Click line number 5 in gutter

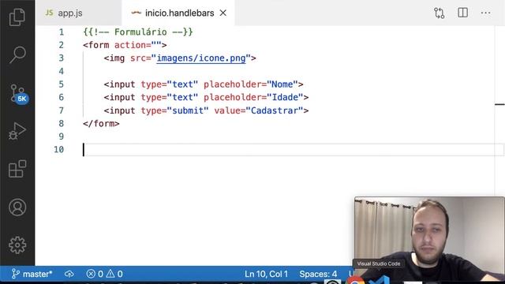tap(62, 84)
